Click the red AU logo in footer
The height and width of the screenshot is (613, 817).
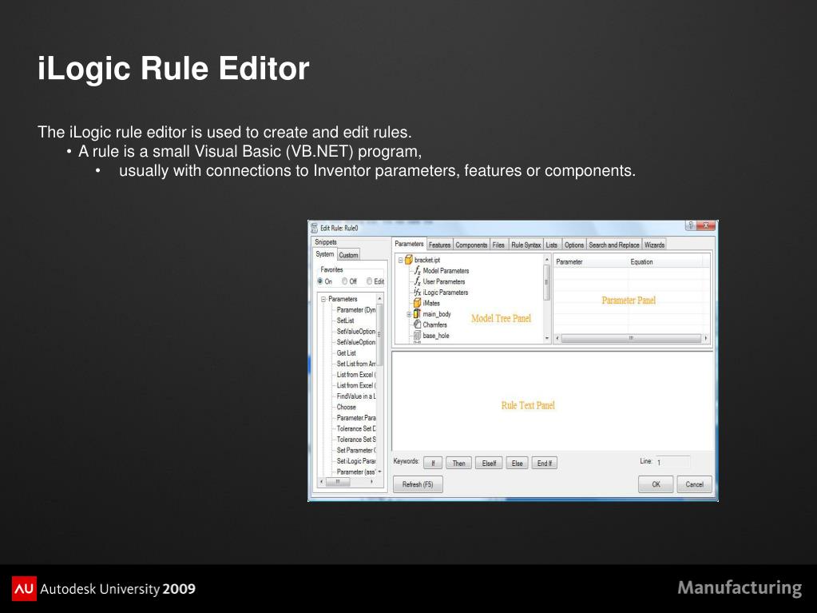[x=24, y=588]
